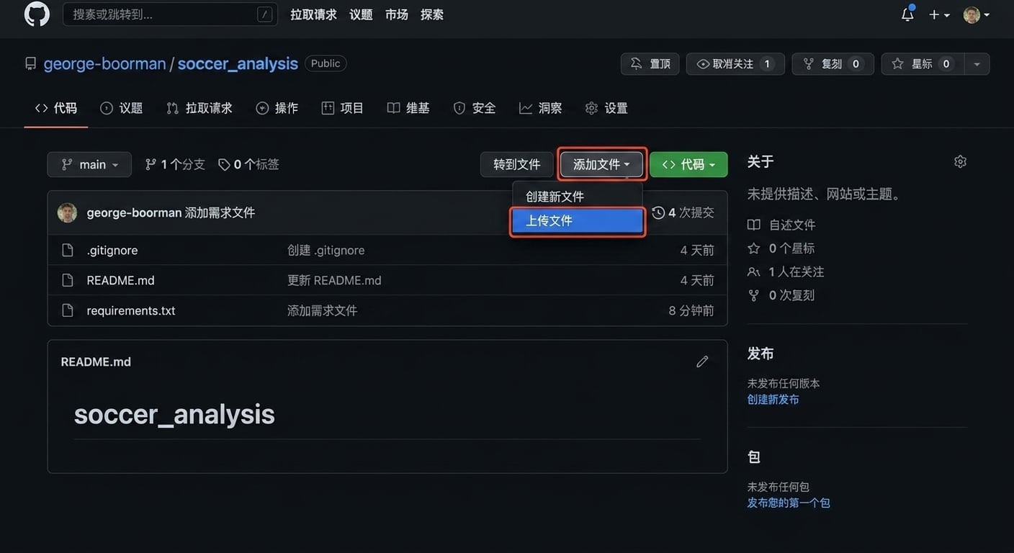Switch to the 拉取请求 repository tab
Screen dimensions: 1014x553
(199, 108)
